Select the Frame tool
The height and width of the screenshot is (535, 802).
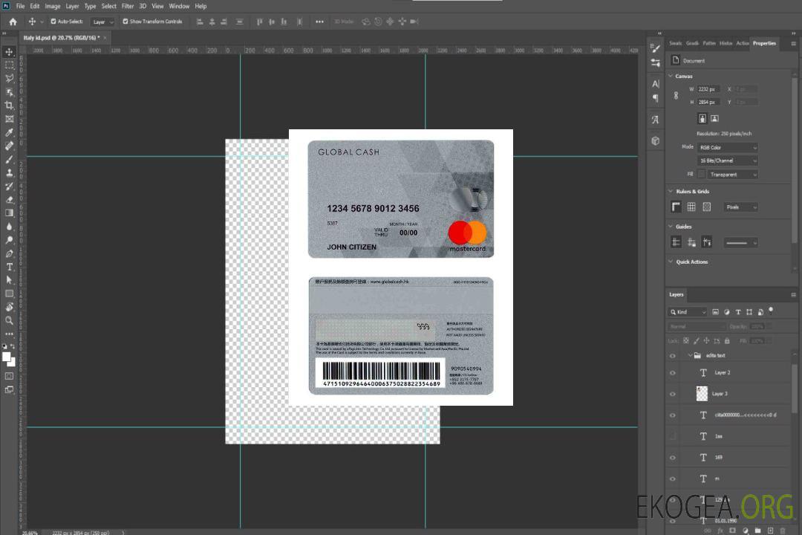(9, 119)
